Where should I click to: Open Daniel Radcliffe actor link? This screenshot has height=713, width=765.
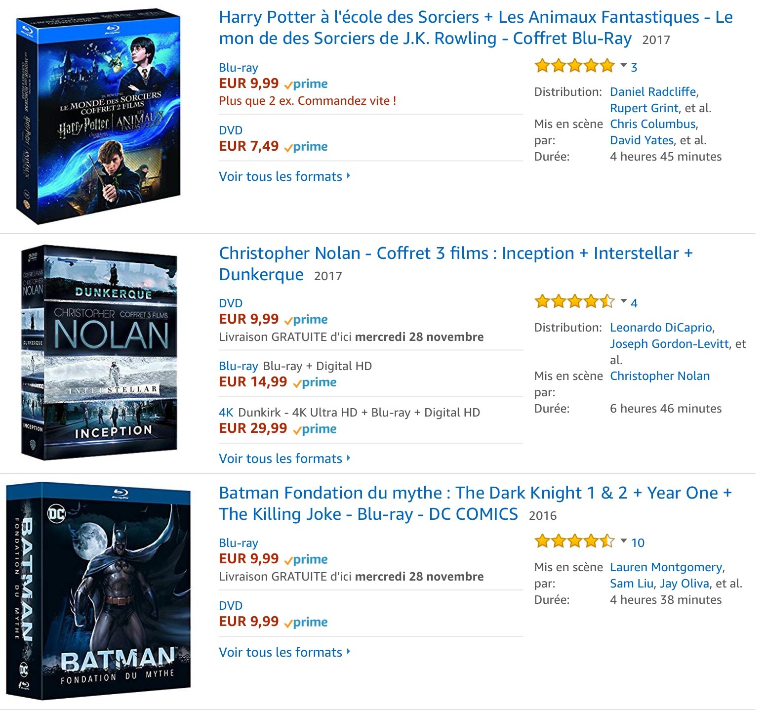pyautogui.click(x=652, y=92)
